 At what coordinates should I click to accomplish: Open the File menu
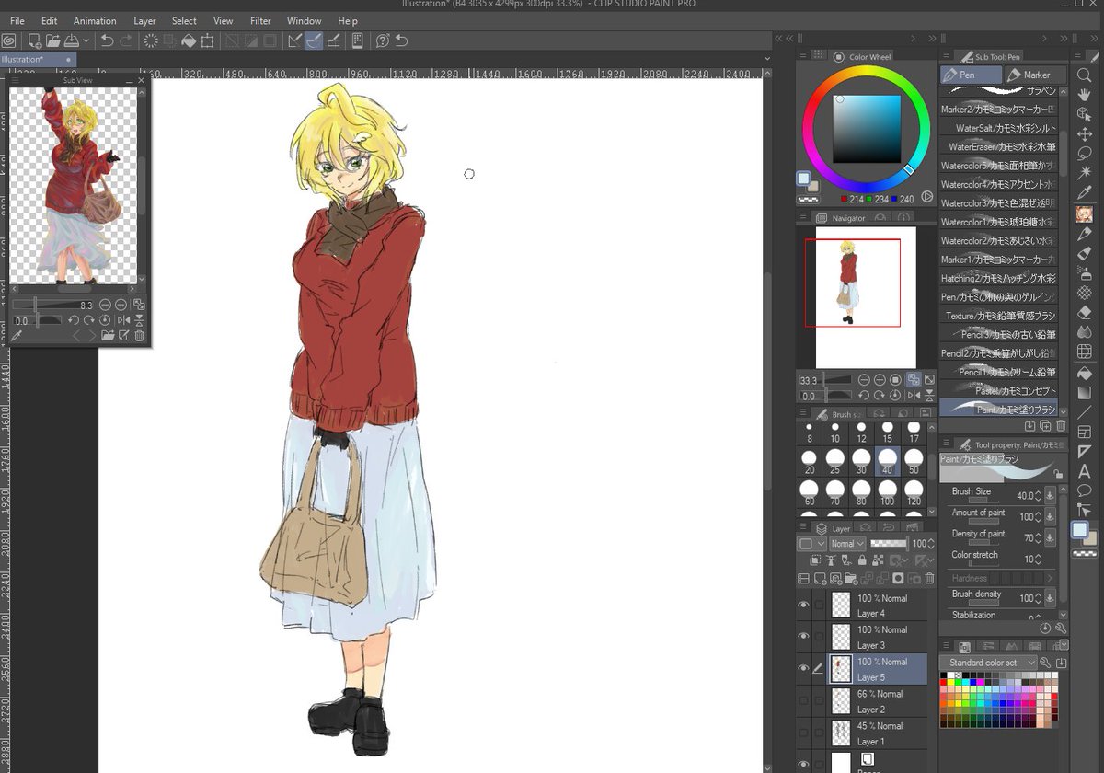[17, 20]
